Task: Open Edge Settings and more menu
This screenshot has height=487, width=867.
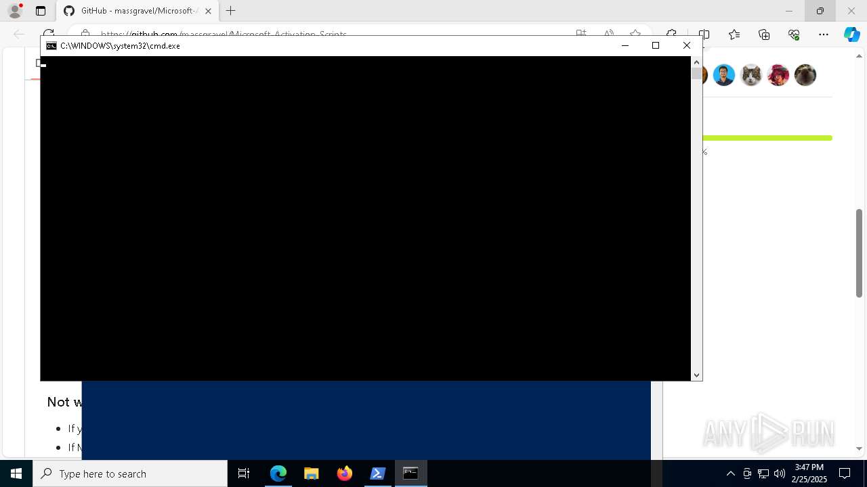Action: click(824, 34)
